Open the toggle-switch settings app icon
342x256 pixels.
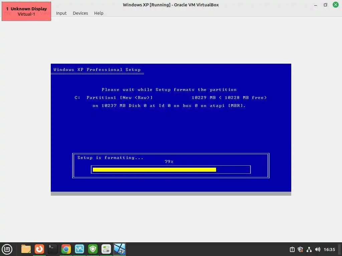click(x=106, y=249)
